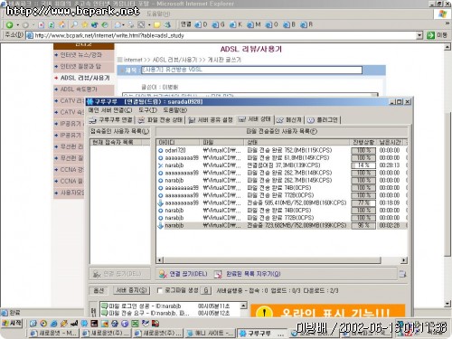452x339 pixels.
Task: Switch to the 파일 전송 상태 tab
Action: pyautogui.click(x=160, y=120)
